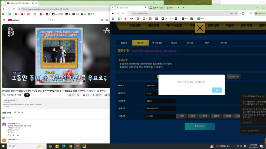The image size is (266, 149).
Task: Open the play 채널A channel avatar
Action: 4,95
